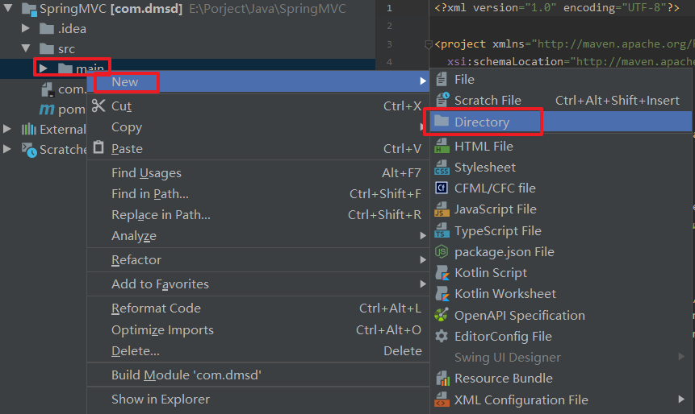The height and width of the screenshot is (414, 695).
Task: Choose Optimize Imports menu entry
Action: click(x=258, y=330)
